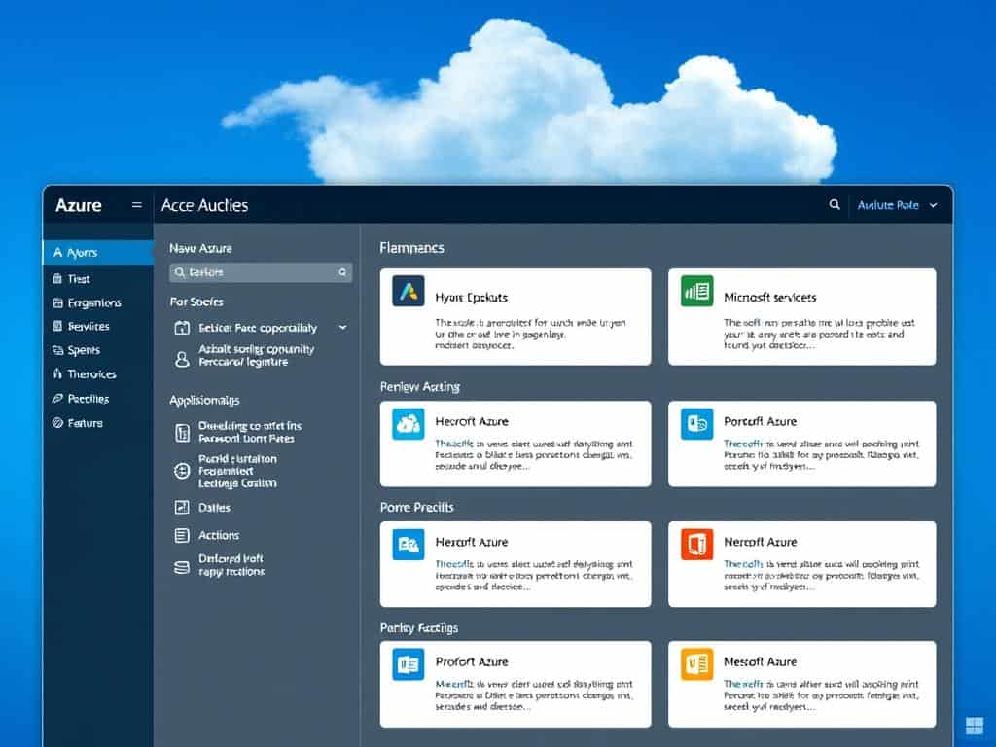
Task: Click the document icon beside Dneedcfing to atfet
Action: [182, 433]
